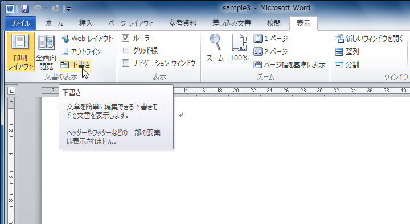The width and height of the screenshot is (410, 224).
Task: Set zoom to 100% icon
Action: point(239,48)
